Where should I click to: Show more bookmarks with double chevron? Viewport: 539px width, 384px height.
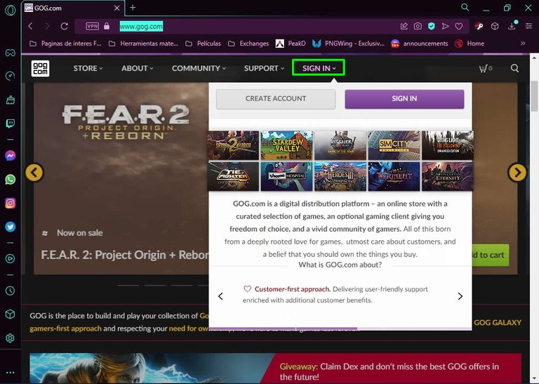[x=523, y=44]
